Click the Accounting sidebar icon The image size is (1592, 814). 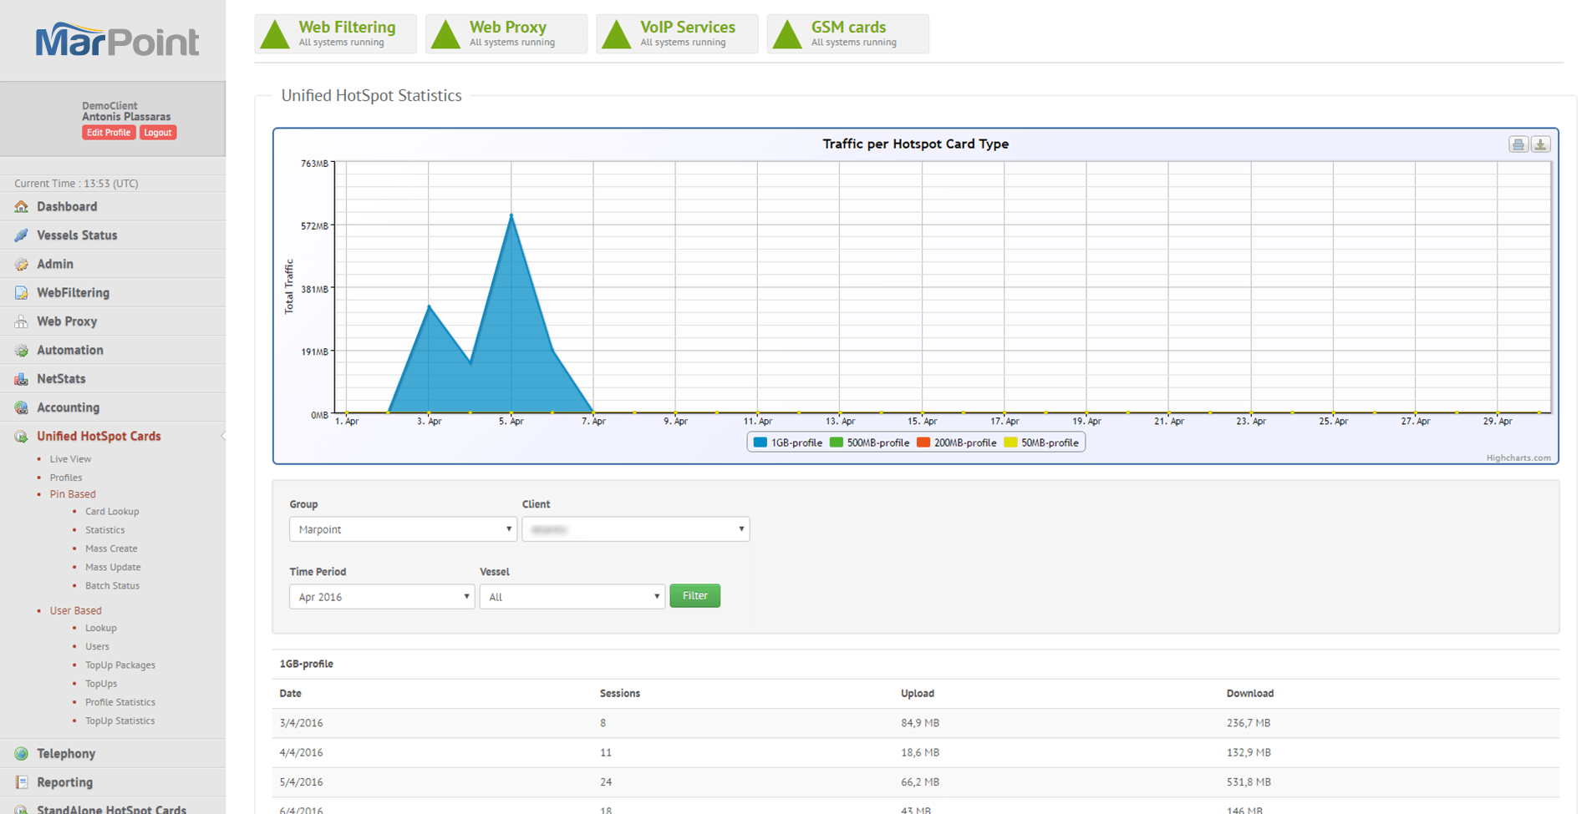[22, 407]
